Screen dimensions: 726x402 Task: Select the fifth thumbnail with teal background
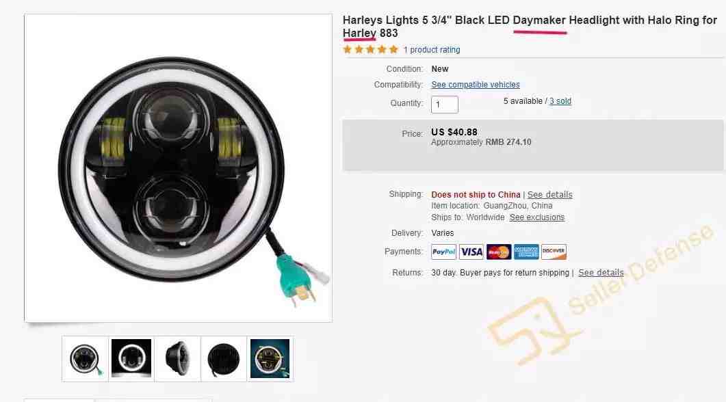point(270,358)
